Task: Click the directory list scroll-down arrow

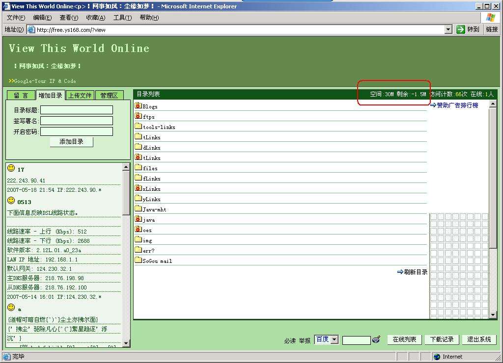Action: click(x=493, y=315)
